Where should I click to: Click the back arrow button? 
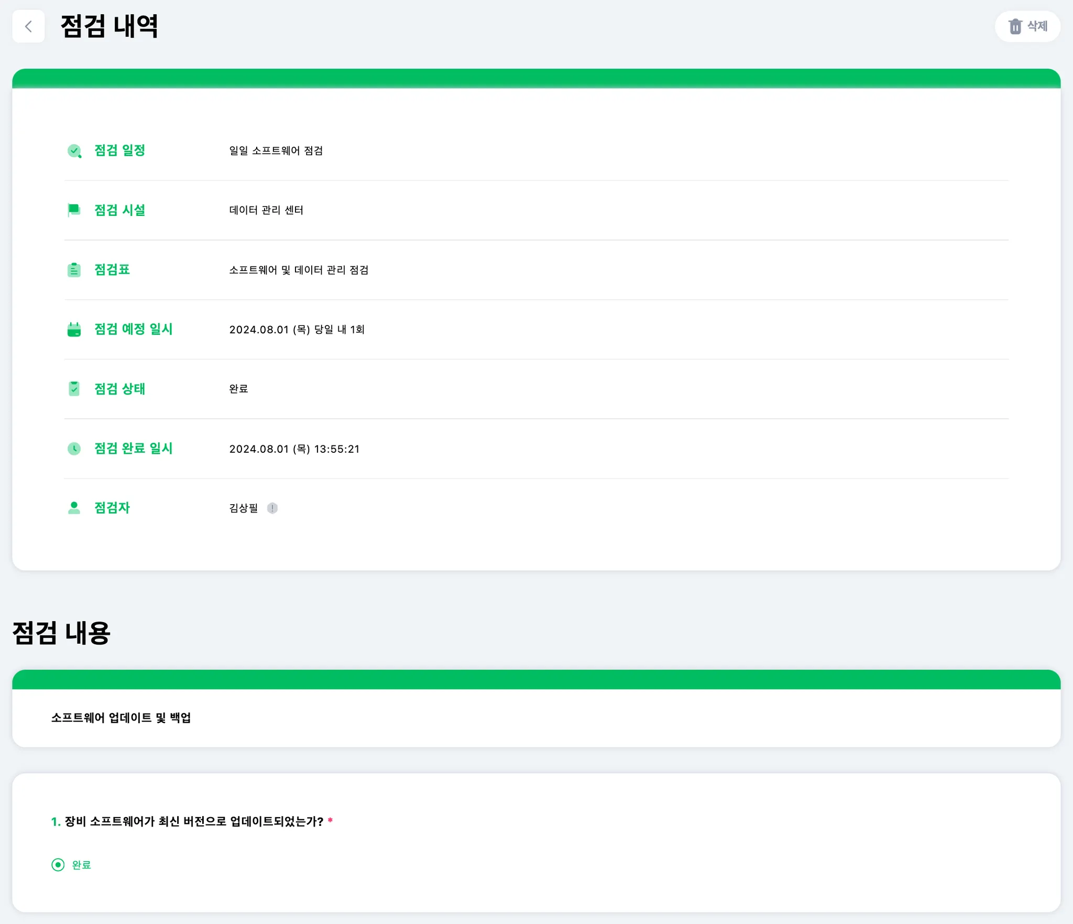(x=28, y=26)
